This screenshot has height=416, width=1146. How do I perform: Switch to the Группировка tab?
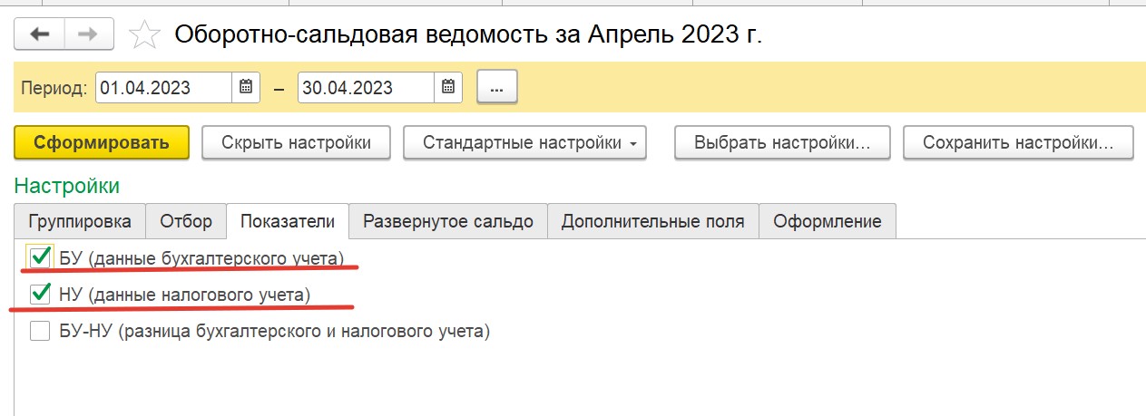(79, 221)
